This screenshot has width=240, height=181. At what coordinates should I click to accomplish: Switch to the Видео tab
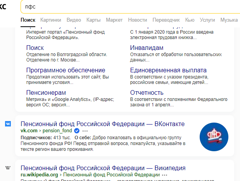pyautogui.click(x=74, y=20)
